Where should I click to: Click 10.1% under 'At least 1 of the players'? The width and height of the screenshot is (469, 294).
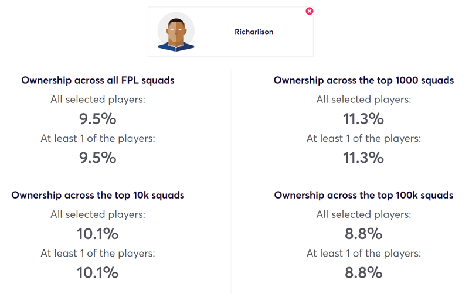coord(98,272)
